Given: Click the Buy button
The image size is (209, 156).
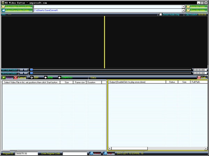Looking at the screenshot, I should click(x=109, y=153).
